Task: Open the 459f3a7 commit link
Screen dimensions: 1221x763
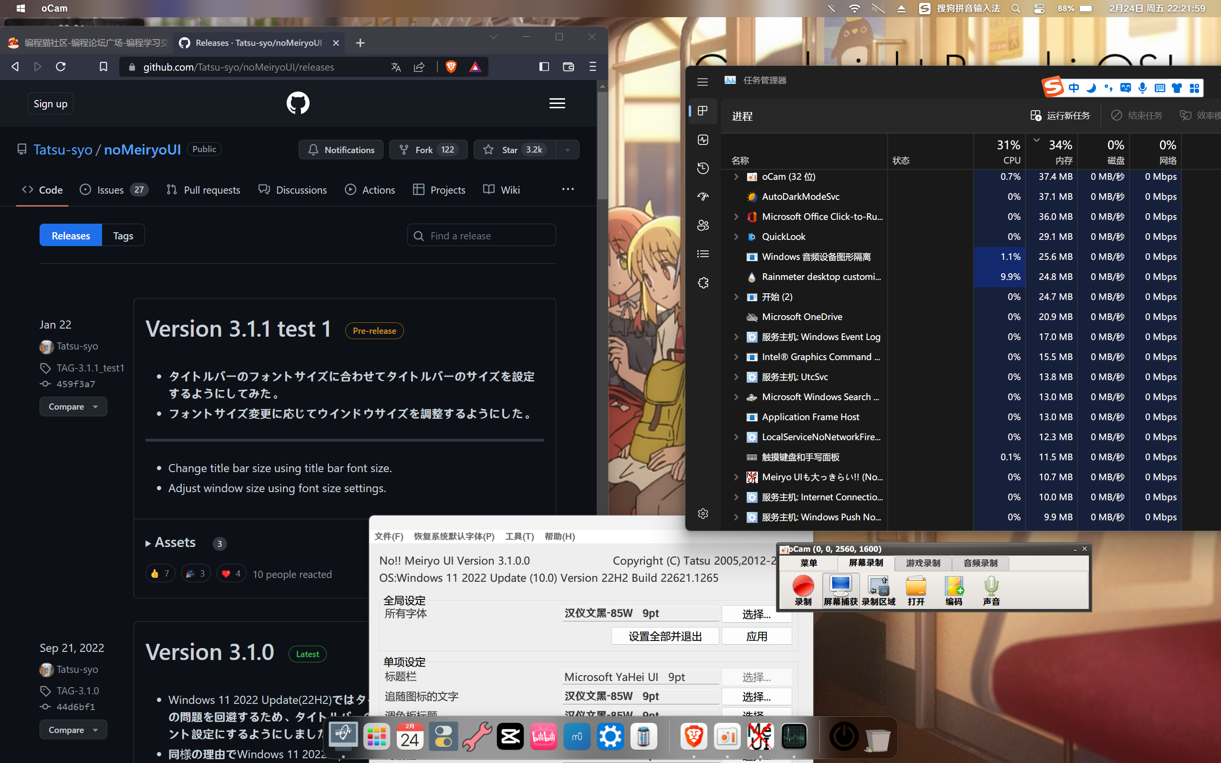Action: (x=76, y=384)
